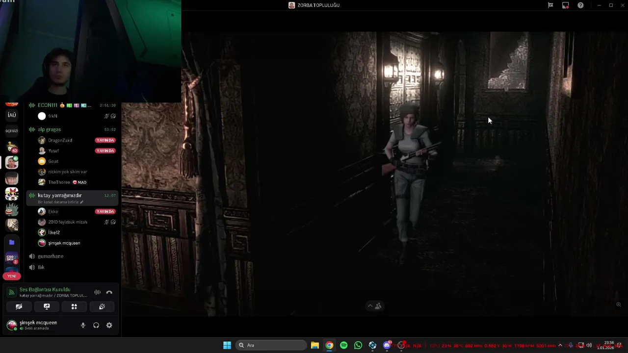The image size is (628, 353).
Task: Open the Windows Start menu
Action: [227, 345]
